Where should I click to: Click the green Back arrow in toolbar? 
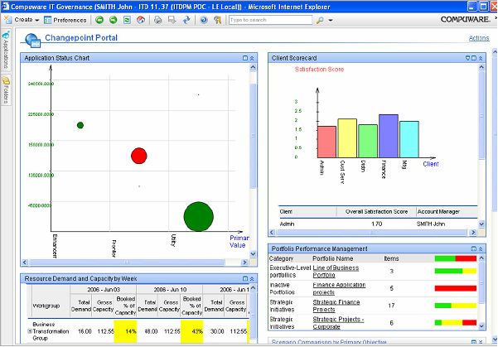[100, 19]
